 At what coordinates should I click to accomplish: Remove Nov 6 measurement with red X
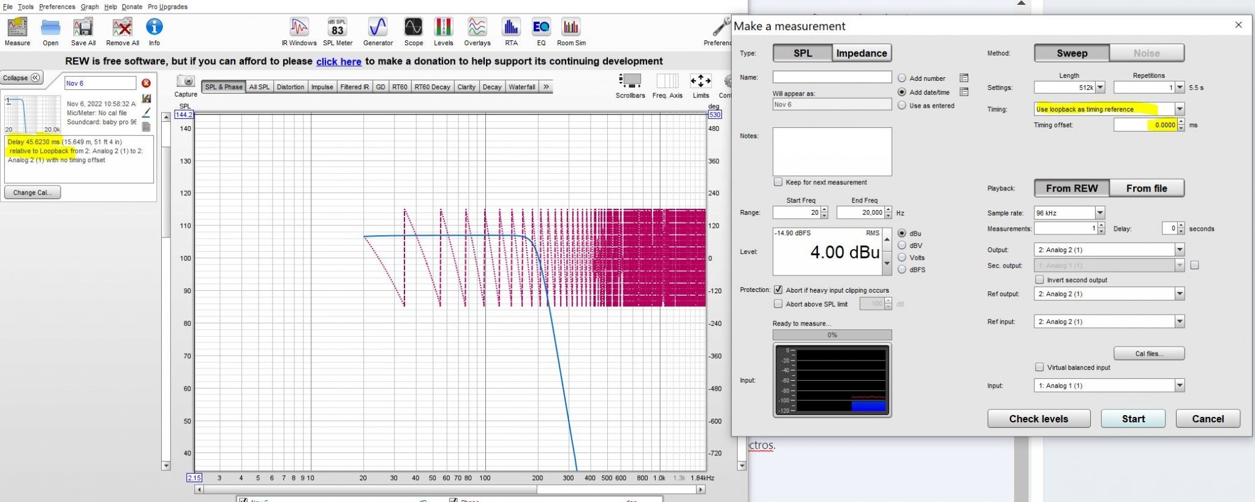[146, 83]
